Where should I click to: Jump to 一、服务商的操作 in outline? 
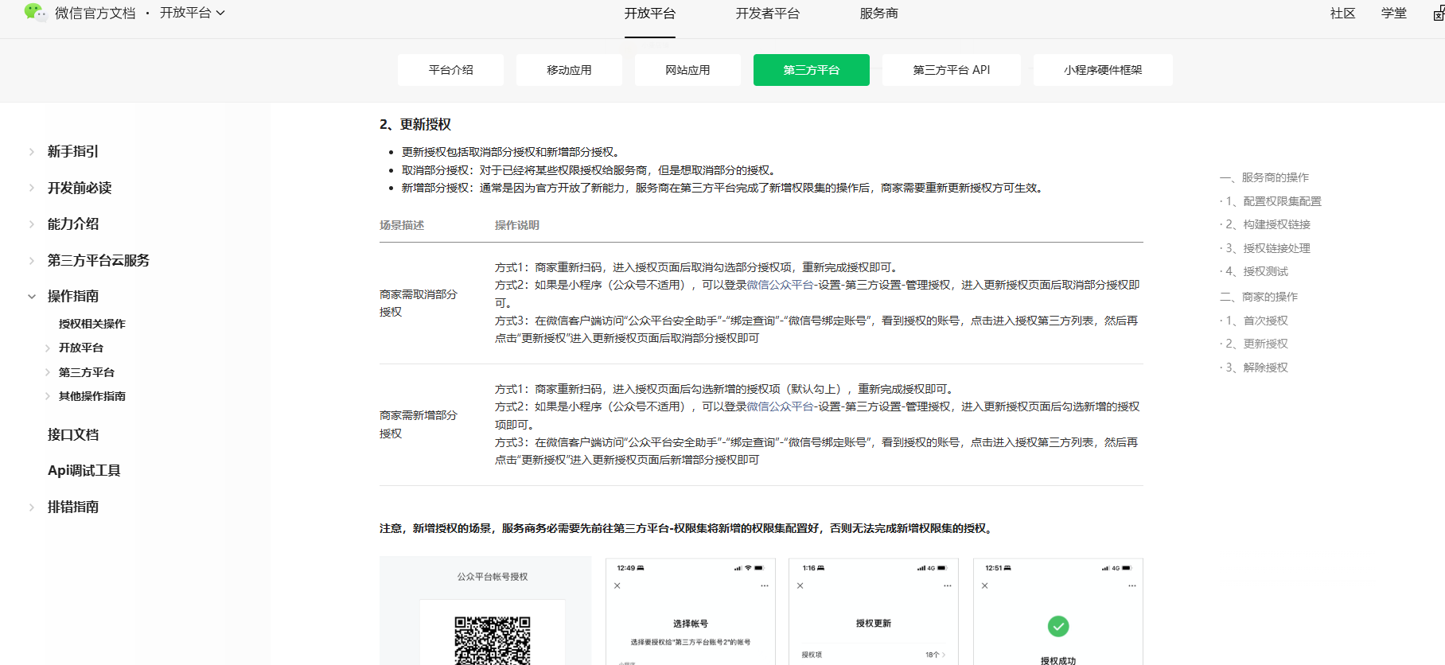click(x=1264, y=177)
